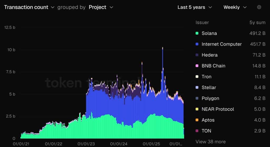Click the 10 b y-axis label
This screenshot has width=270, height=147.
coord(11,50)
